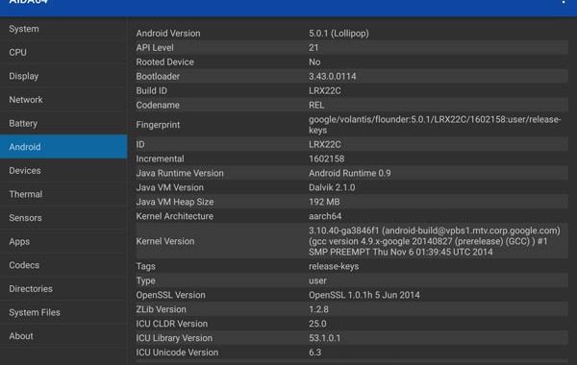
Task: Open the System section
Action: [x=63, y=29]
